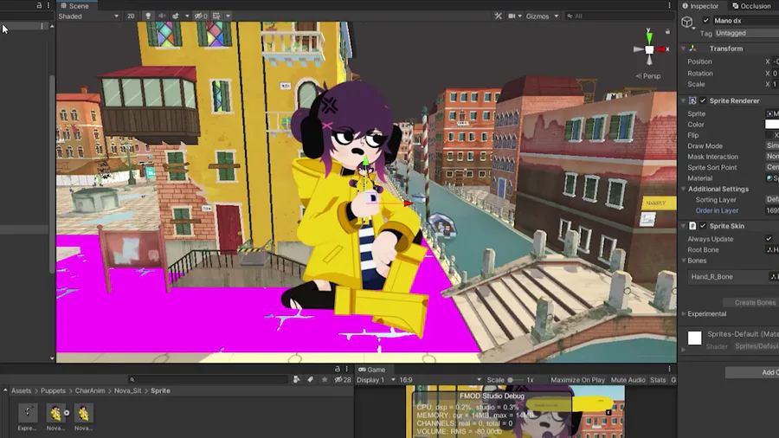
Task: Toggle the scene grid icon
Action: (x=216, y=16)
